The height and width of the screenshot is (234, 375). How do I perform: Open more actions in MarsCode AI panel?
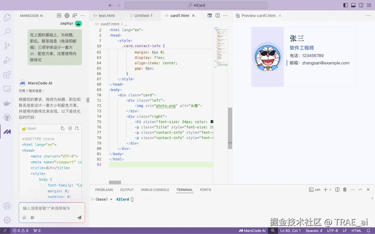83,16
